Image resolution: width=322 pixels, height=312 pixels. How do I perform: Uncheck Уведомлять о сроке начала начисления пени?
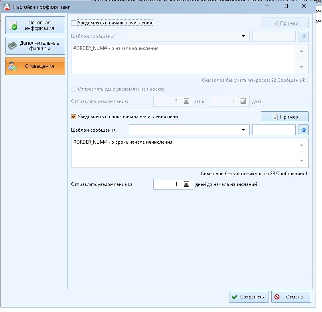[x=73, y=117]
